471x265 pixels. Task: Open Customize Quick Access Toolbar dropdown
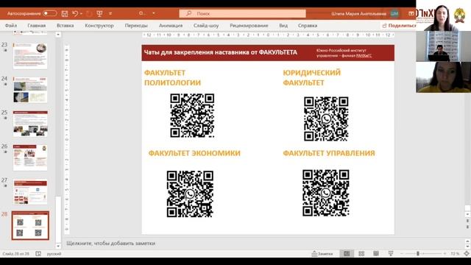(110, 13)
